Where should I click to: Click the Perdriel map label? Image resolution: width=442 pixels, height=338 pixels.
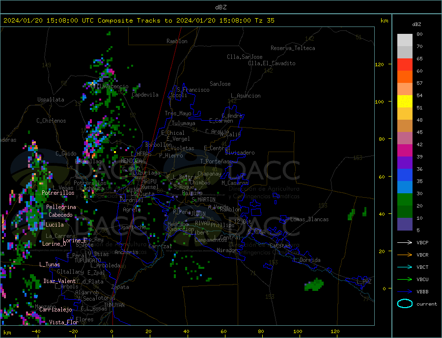(x=132, y=200)
